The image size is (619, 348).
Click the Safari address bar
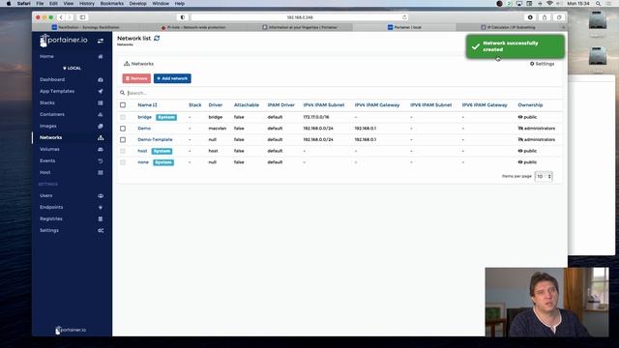pyautogui.click(x=299, y=17)
